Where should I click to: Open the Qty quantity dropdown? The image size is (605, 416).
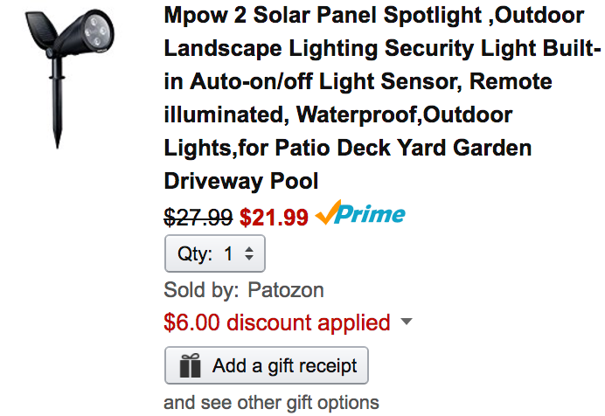(215, 254)
